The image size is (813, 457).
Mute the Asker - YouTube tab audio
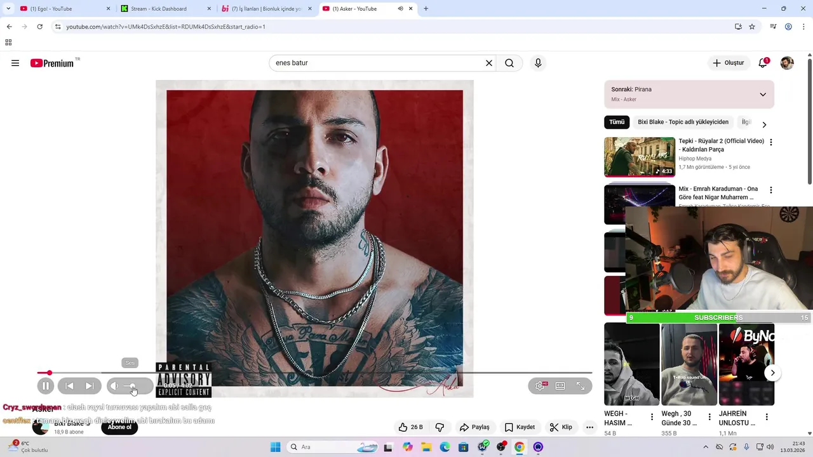[400, 9]
